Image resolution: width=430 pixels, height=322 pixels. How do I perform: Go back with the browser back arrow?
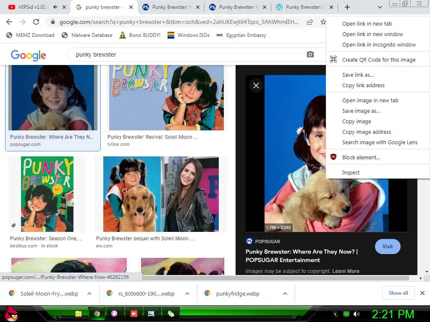pos(9,22)
